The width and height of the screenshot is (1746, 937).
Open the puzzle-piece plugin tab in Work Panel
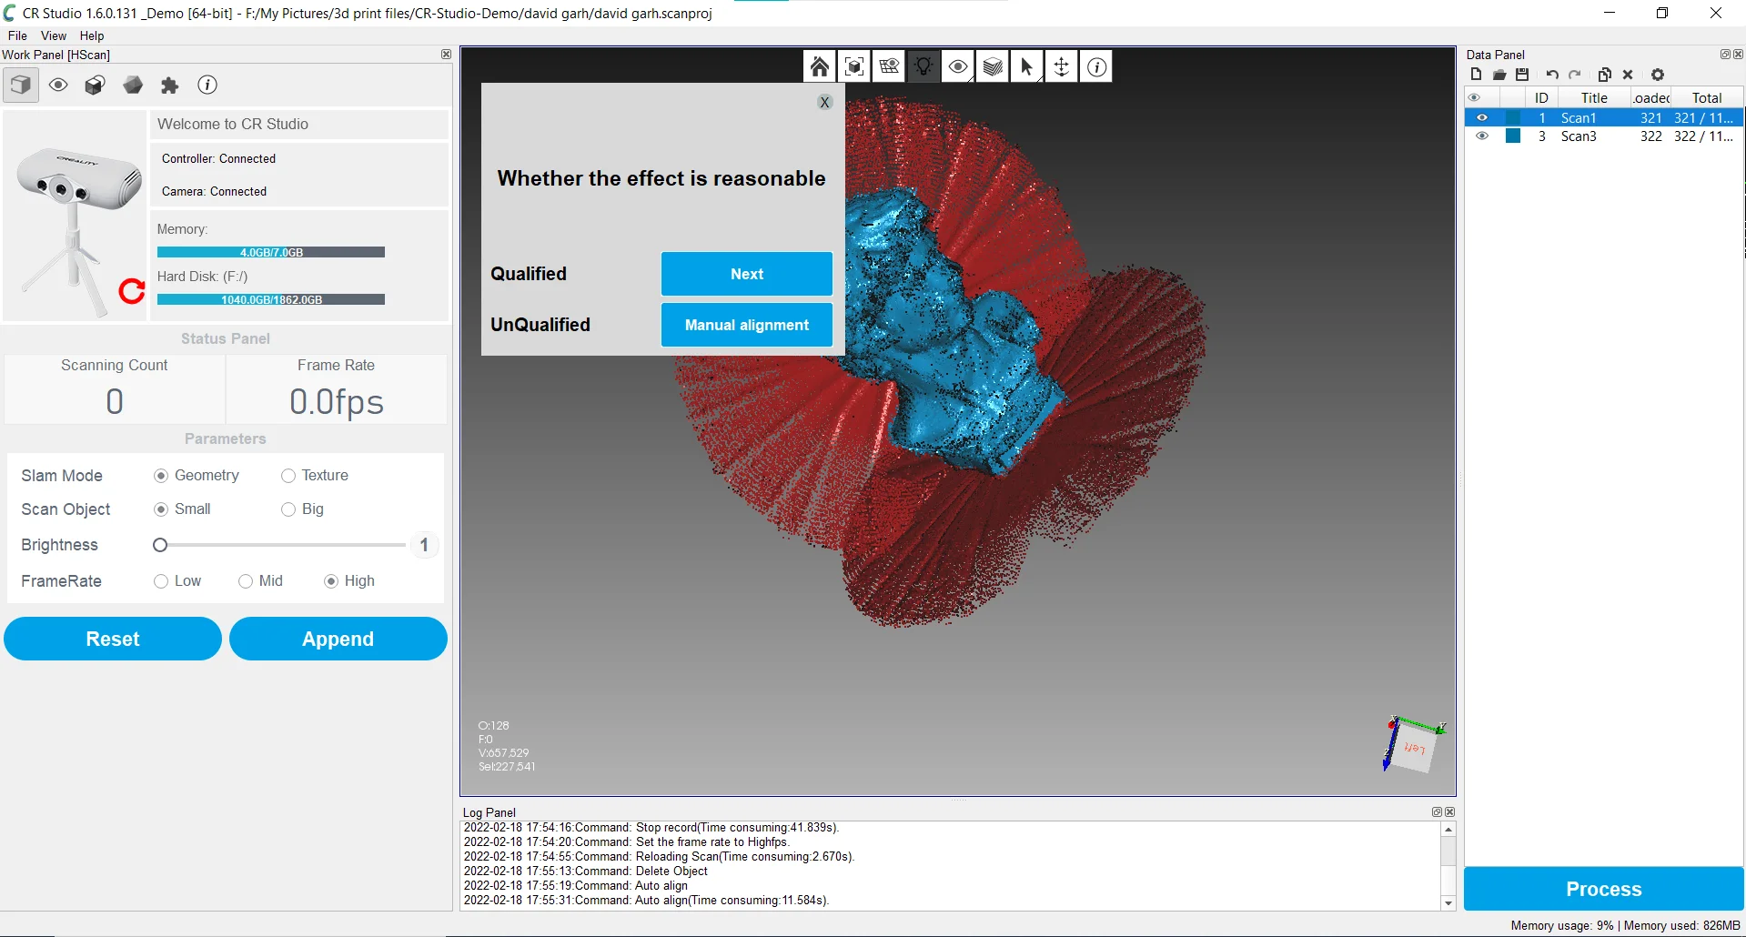[x=170, y=86]
